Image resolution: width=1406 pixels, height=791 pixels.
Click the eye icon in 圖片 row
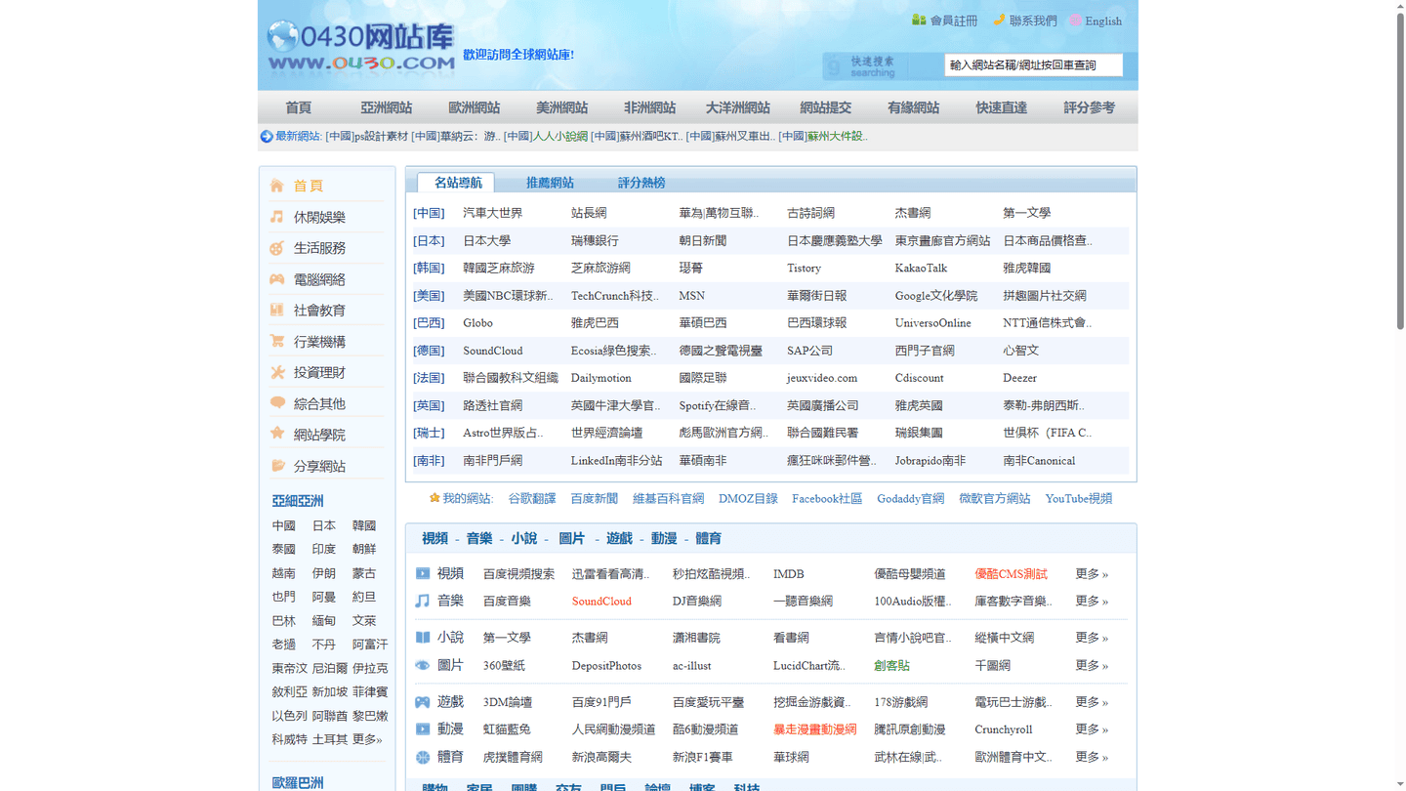(423, 665)
